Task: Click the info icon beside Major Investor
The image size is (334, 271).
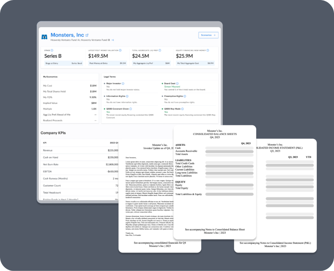Action: 123,84
